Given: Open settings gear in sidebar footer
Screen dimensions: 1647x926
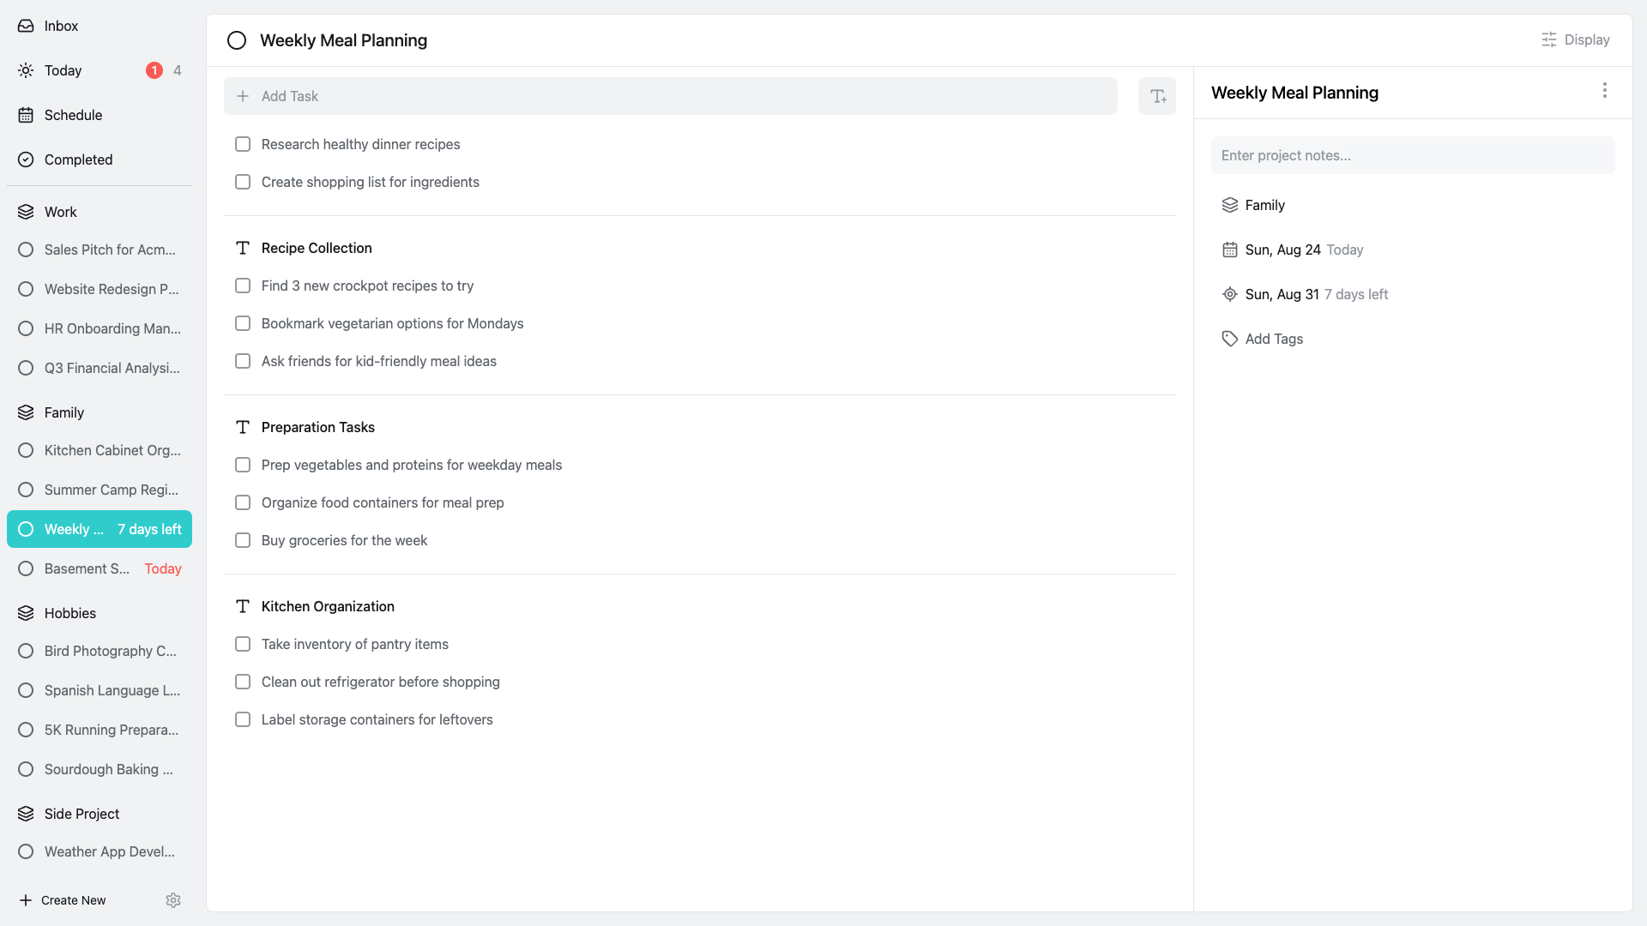Looking at the screenshot, I should coord(173,900).
